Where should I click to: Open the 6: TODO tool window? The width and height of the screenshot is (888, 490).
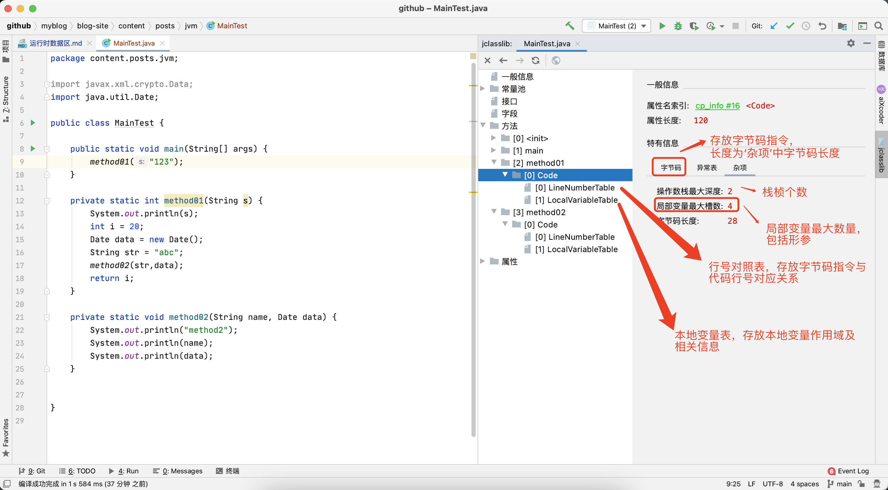(x=77, y=471)
